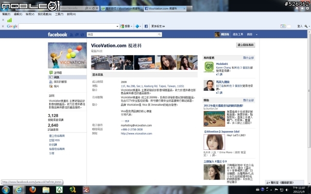311x194 pixels.
Task: Open user profile name in Facebook header
Action: 225,34
